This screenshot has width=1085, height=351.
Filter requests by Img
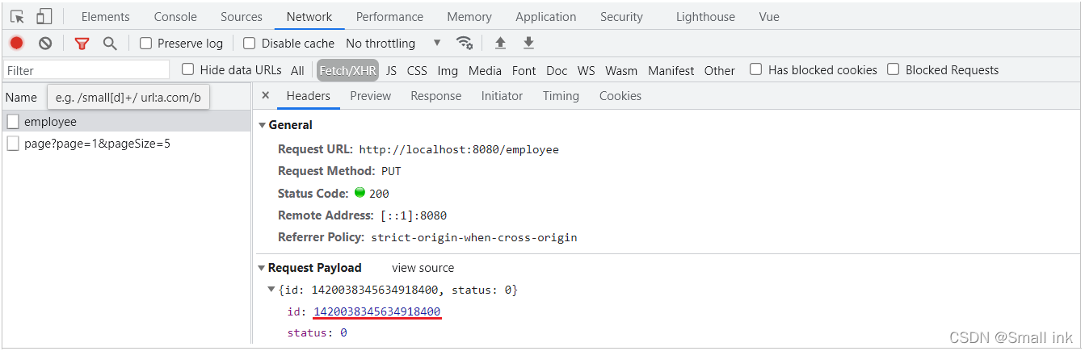[x=448, y=70]
